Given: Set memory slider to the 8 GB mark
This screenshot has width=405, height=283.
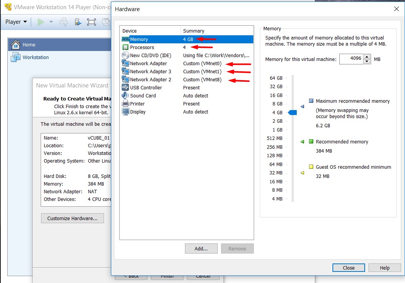Looking at the screenshot, I should tap(293, 104).
